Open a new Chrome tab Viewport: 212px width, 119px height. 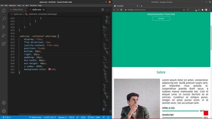click(x=141, y=6)
